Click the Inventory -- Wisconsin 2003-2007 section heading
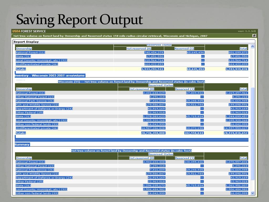Screen dimensions: 269x202 50,75
